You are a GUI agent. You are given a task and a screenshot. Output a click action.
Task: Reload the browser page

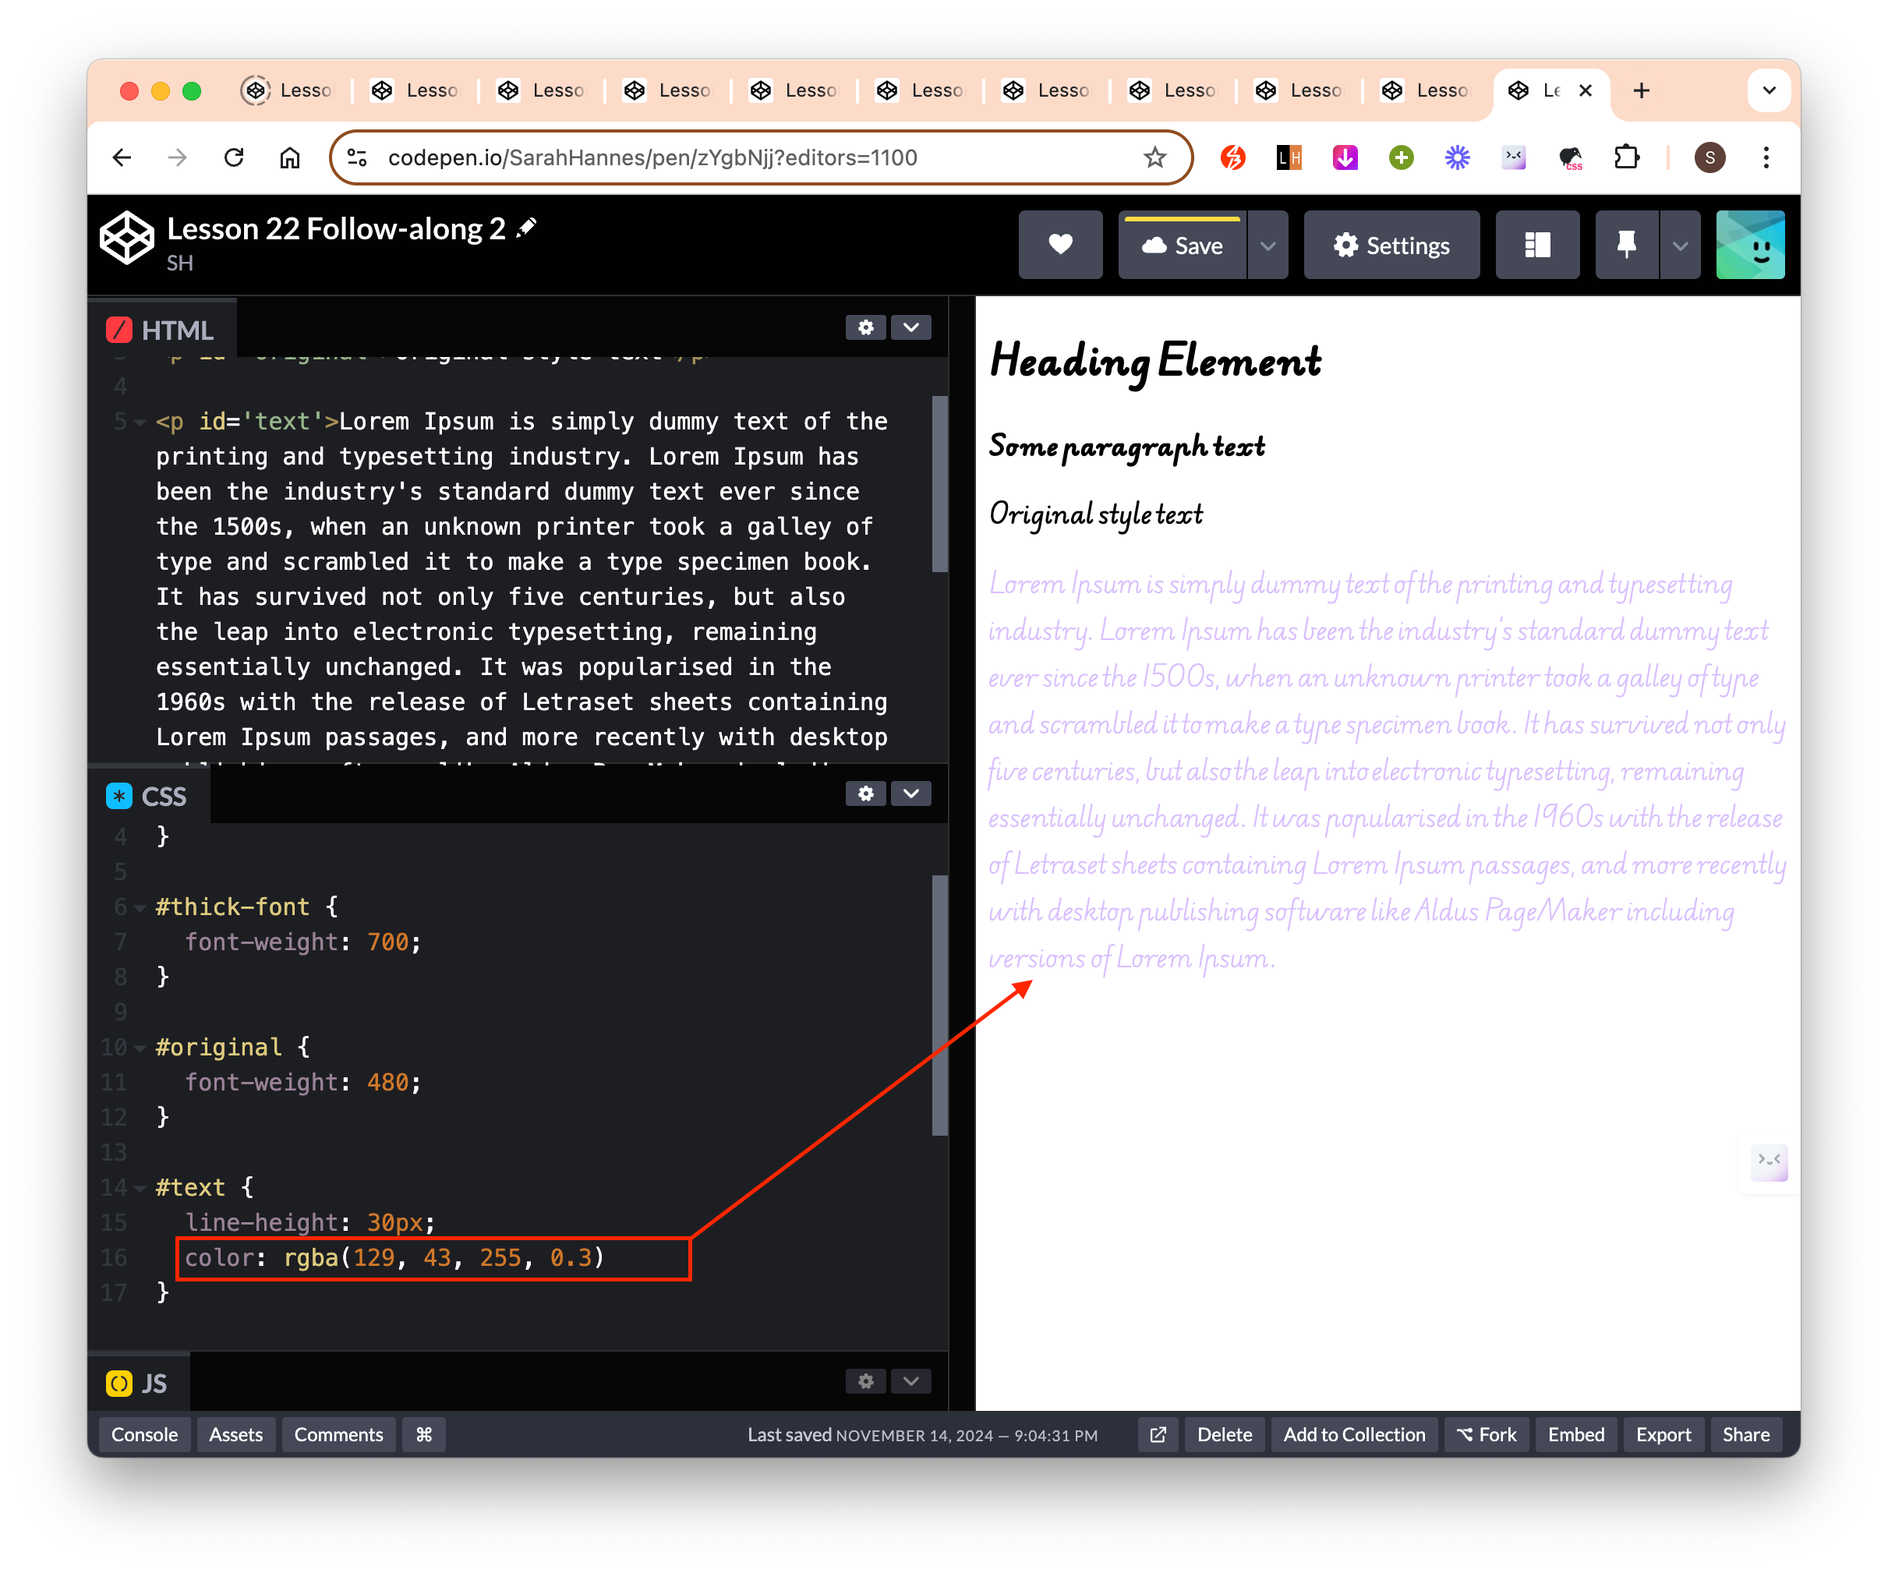[x=234, y=158]
